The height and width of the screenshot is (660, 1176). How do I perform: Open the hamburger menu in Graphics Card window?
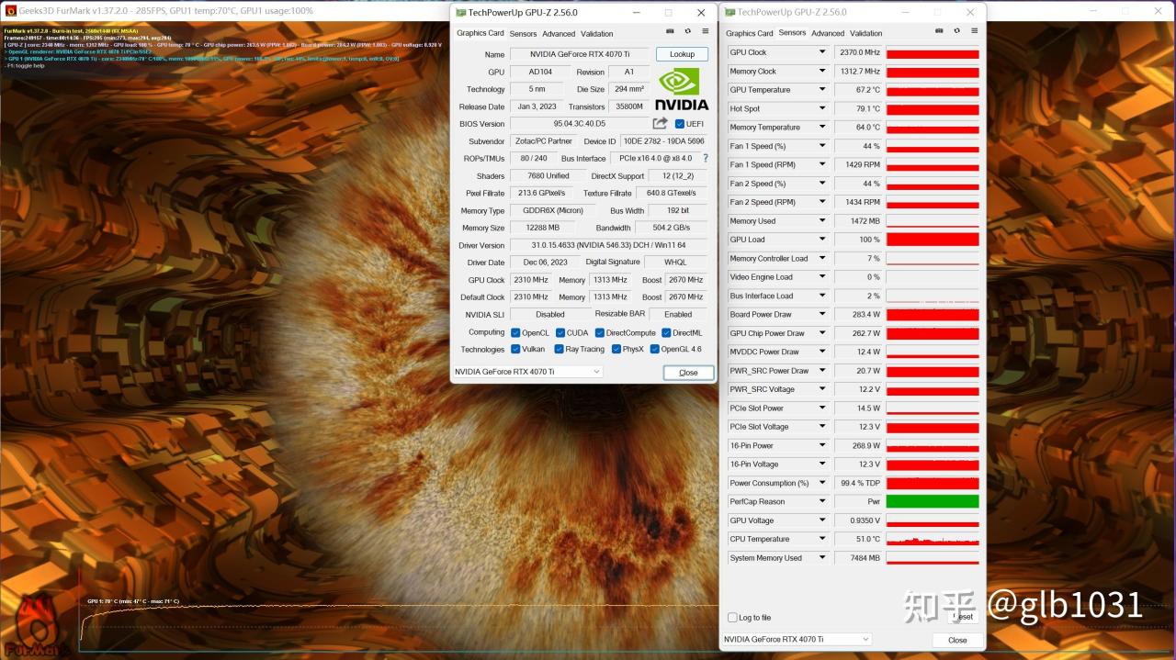(x=704, y=32)
